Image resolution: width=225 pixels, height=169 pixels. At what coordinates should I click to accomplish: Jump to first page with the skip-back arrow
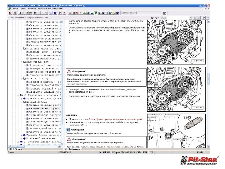(x=35, y=13)
